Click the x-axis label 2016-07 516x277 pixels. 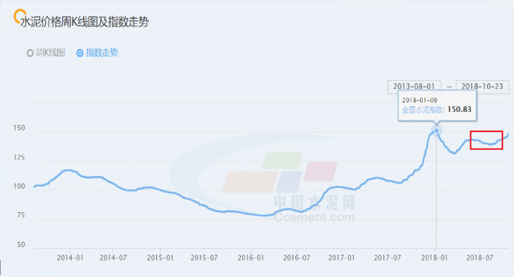pyautogui.click(x=297, y=258)
